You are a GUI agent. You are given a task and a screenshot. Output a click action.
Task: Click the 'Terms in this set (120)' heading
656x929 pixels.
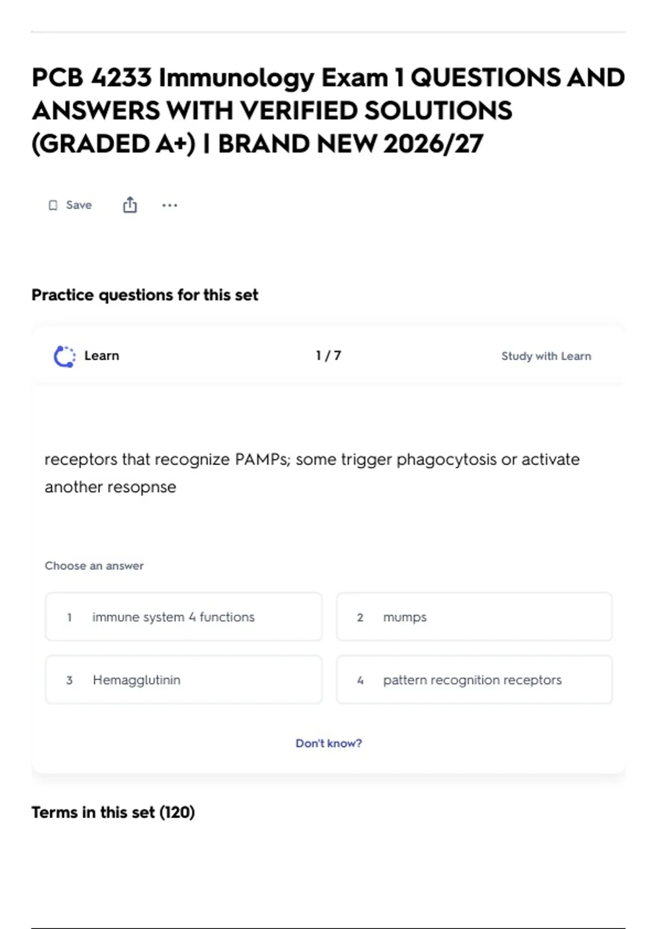(x=113, y=813)
